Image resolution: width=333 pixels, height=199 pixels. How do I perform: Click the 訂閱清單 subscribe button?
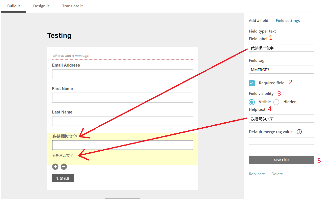coord(63,178)
